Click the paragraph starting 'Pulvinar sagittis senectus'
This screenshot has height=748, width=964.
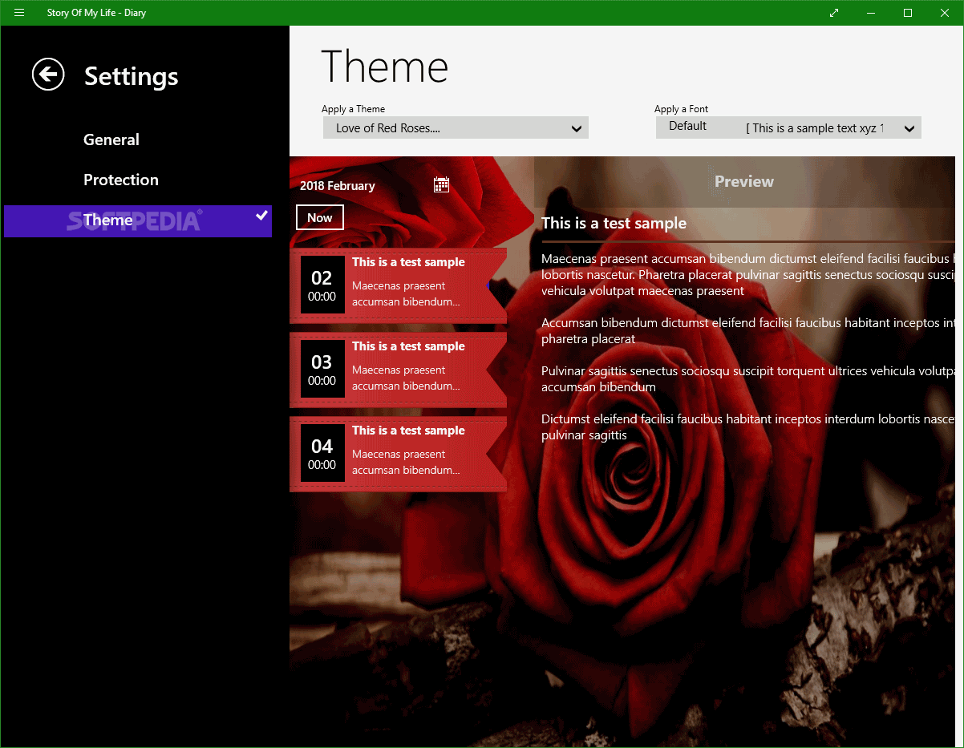point(748,378)
